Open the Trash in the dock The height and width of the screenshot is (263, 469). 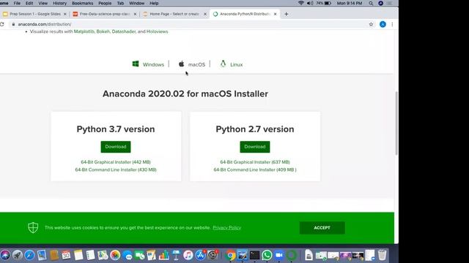pos(382,255)
